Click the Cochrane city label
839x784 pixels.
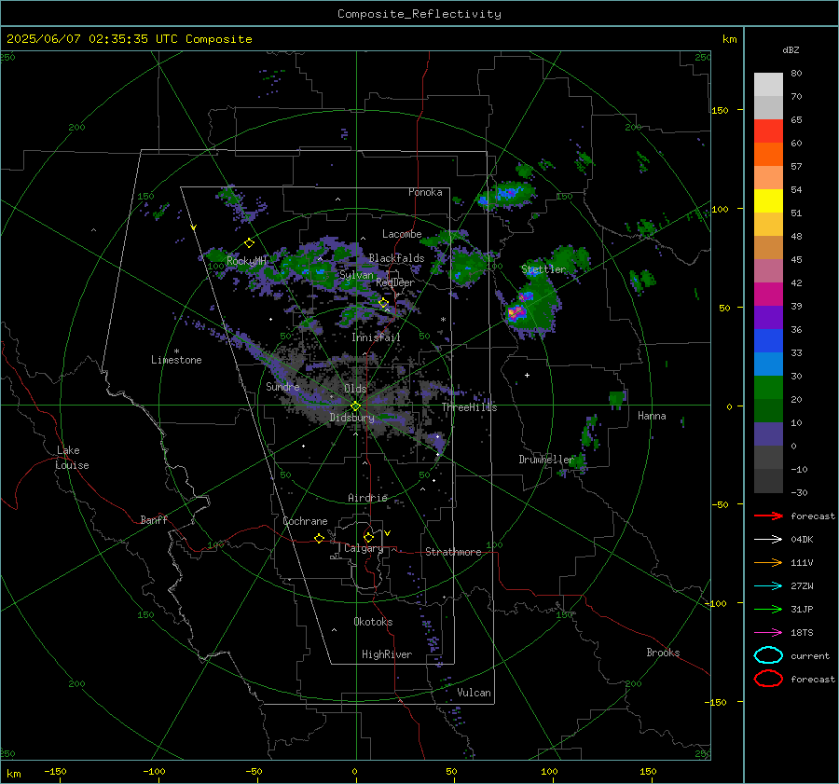305,521
